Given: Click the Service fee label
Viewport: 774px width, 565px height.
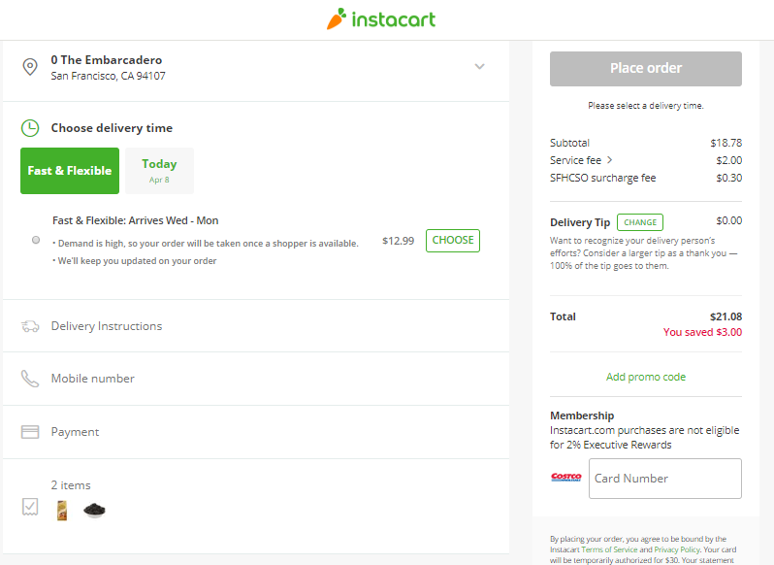Looking at the screenshot, I should coord(575,160).
